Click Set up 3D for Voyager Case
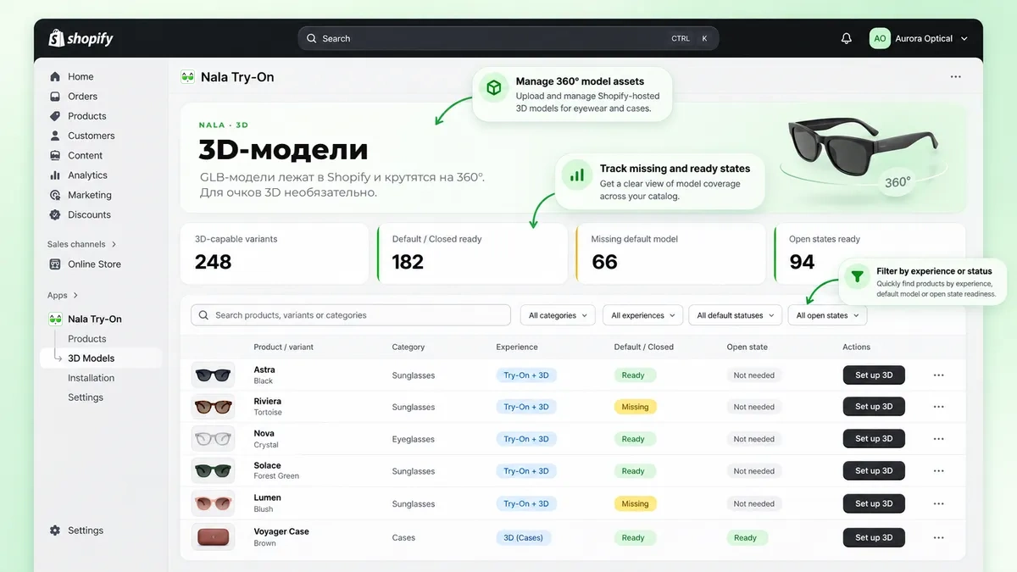Screen dimensions: 1017x572 874,537
